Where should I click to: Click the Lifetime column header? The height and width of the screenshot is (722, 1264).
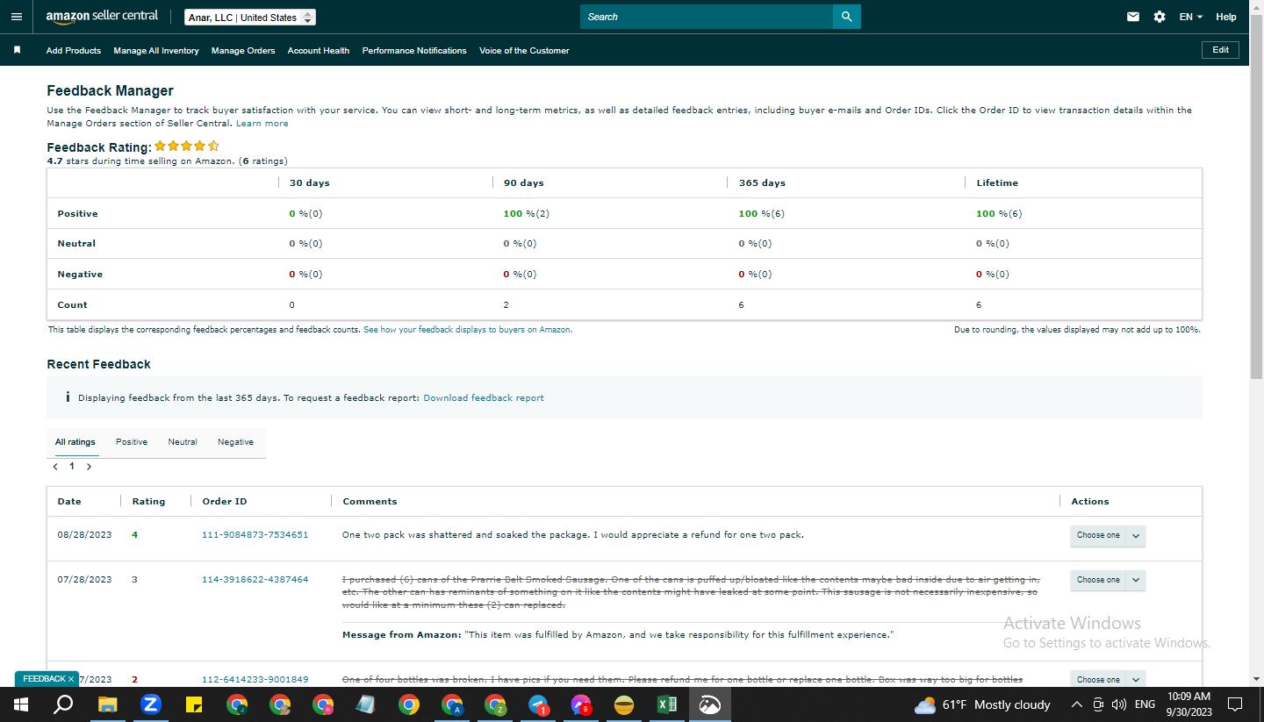[x=997, y=183]
